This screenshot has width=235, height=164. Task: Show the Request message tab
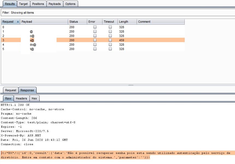click(11, 90)
